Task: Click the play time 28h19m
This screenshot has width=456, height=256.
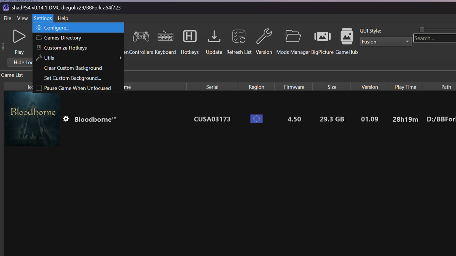Action: click(405, 119)
